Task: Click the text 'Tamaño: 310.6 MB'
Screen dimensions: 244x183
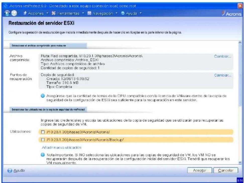Action: [x=62, y=83]
